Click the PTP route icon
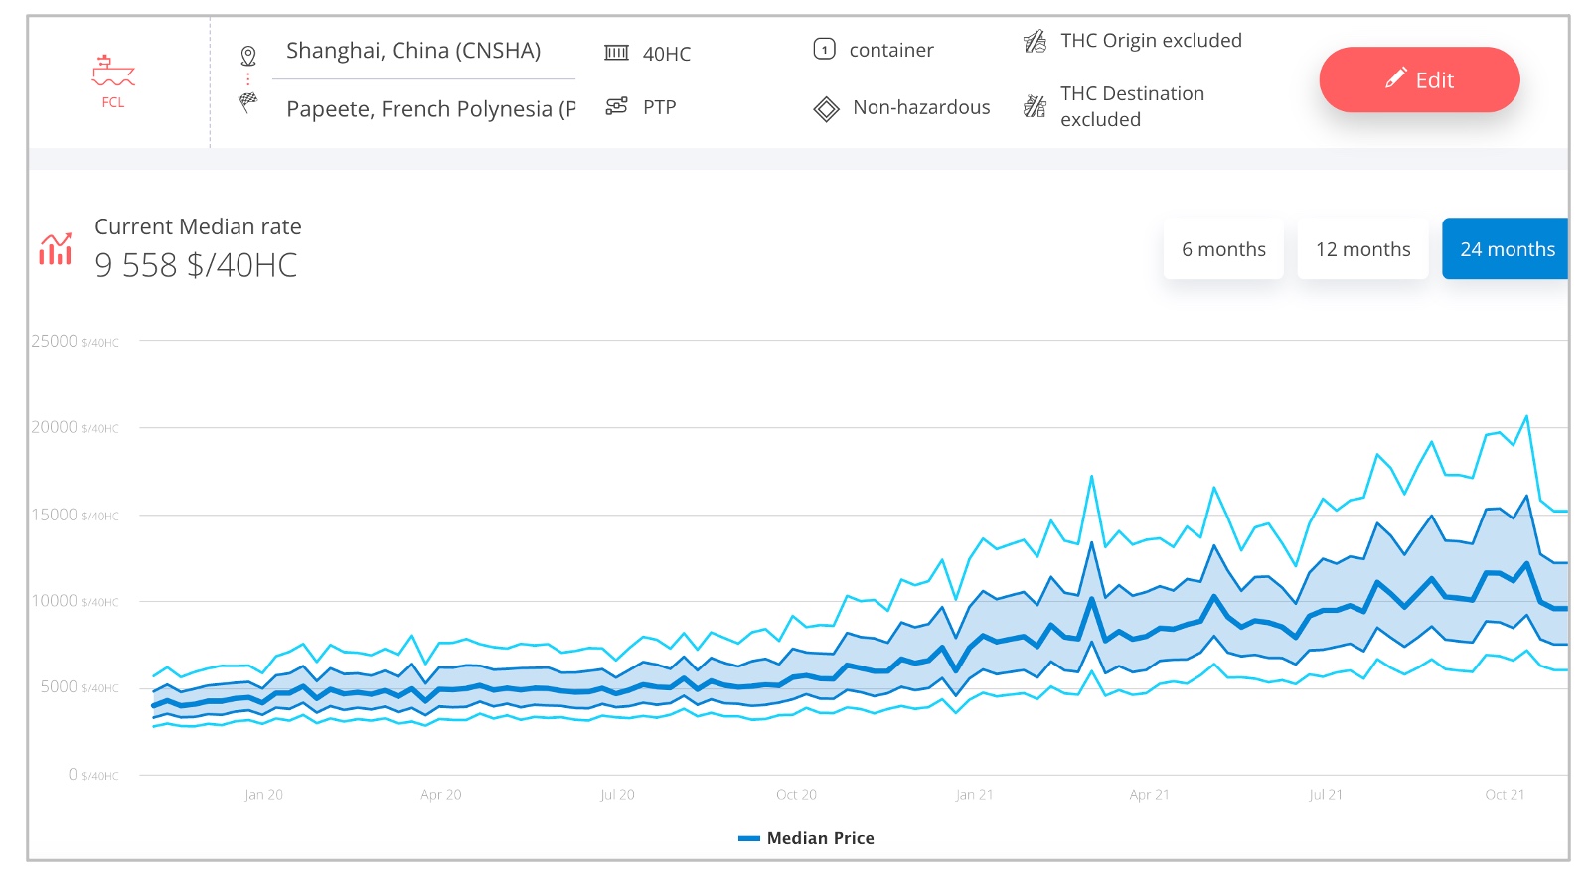The image size is (1594, 888). pos(616,106)
